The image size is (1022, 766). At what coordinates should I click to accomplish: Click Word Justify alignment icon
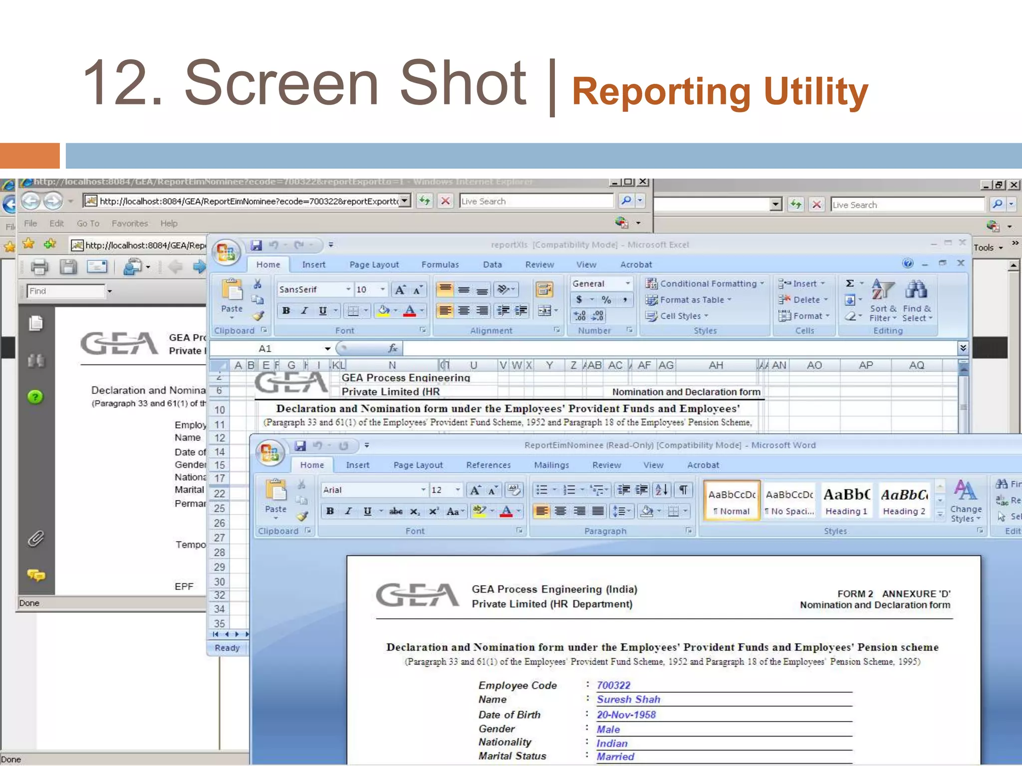598,511
